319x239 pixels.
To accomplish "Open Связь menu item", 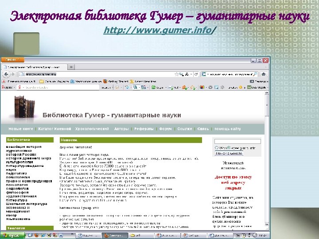I will pyautogui.click(x=203, y=129).
